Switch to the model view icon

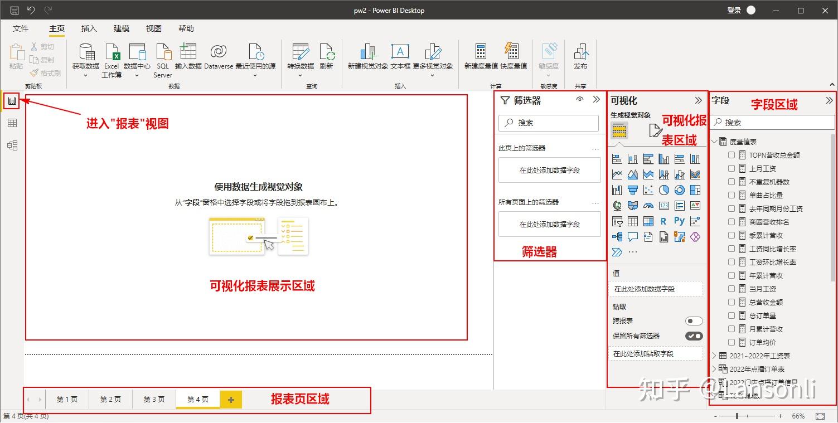[x=12, y=145]
